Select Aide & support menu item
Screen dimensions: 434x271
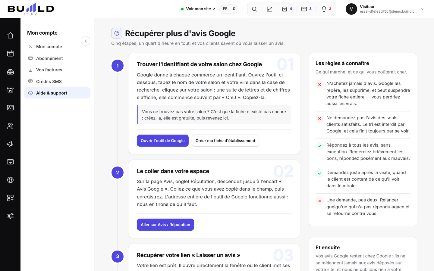[57, 93]
